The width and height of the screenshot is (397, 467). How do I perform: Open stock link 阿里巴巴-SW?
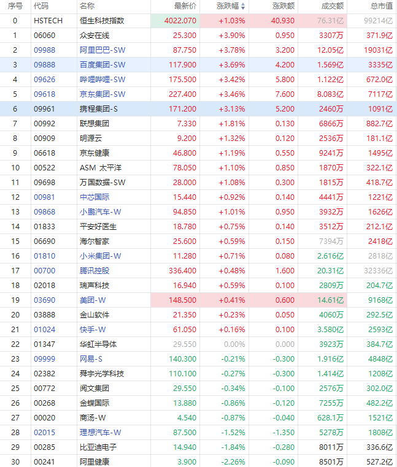tap(102, 50)
